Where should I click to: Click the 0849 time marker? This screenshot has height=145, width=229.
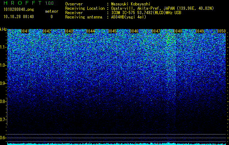200,31
